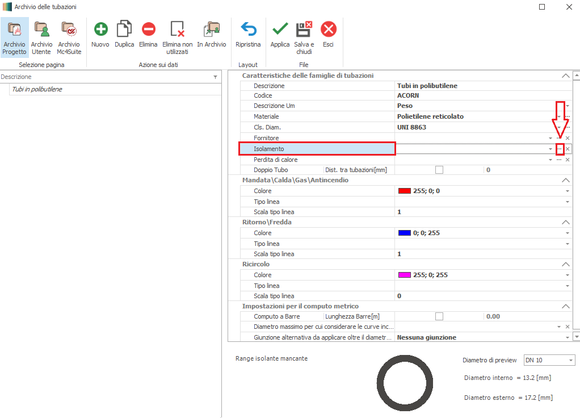
Task: Click the Duplica toolbar icon
Action: click(x=124, y=30)
